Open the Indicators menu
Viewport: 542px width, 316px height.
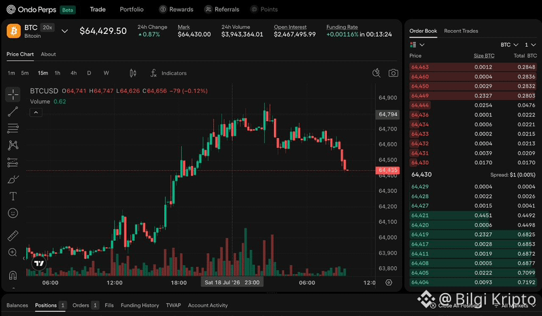[x=169, y=73]
